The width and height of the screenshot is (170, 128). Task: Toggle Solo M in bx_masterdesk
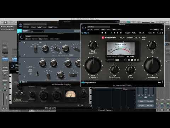coord(152,33)
